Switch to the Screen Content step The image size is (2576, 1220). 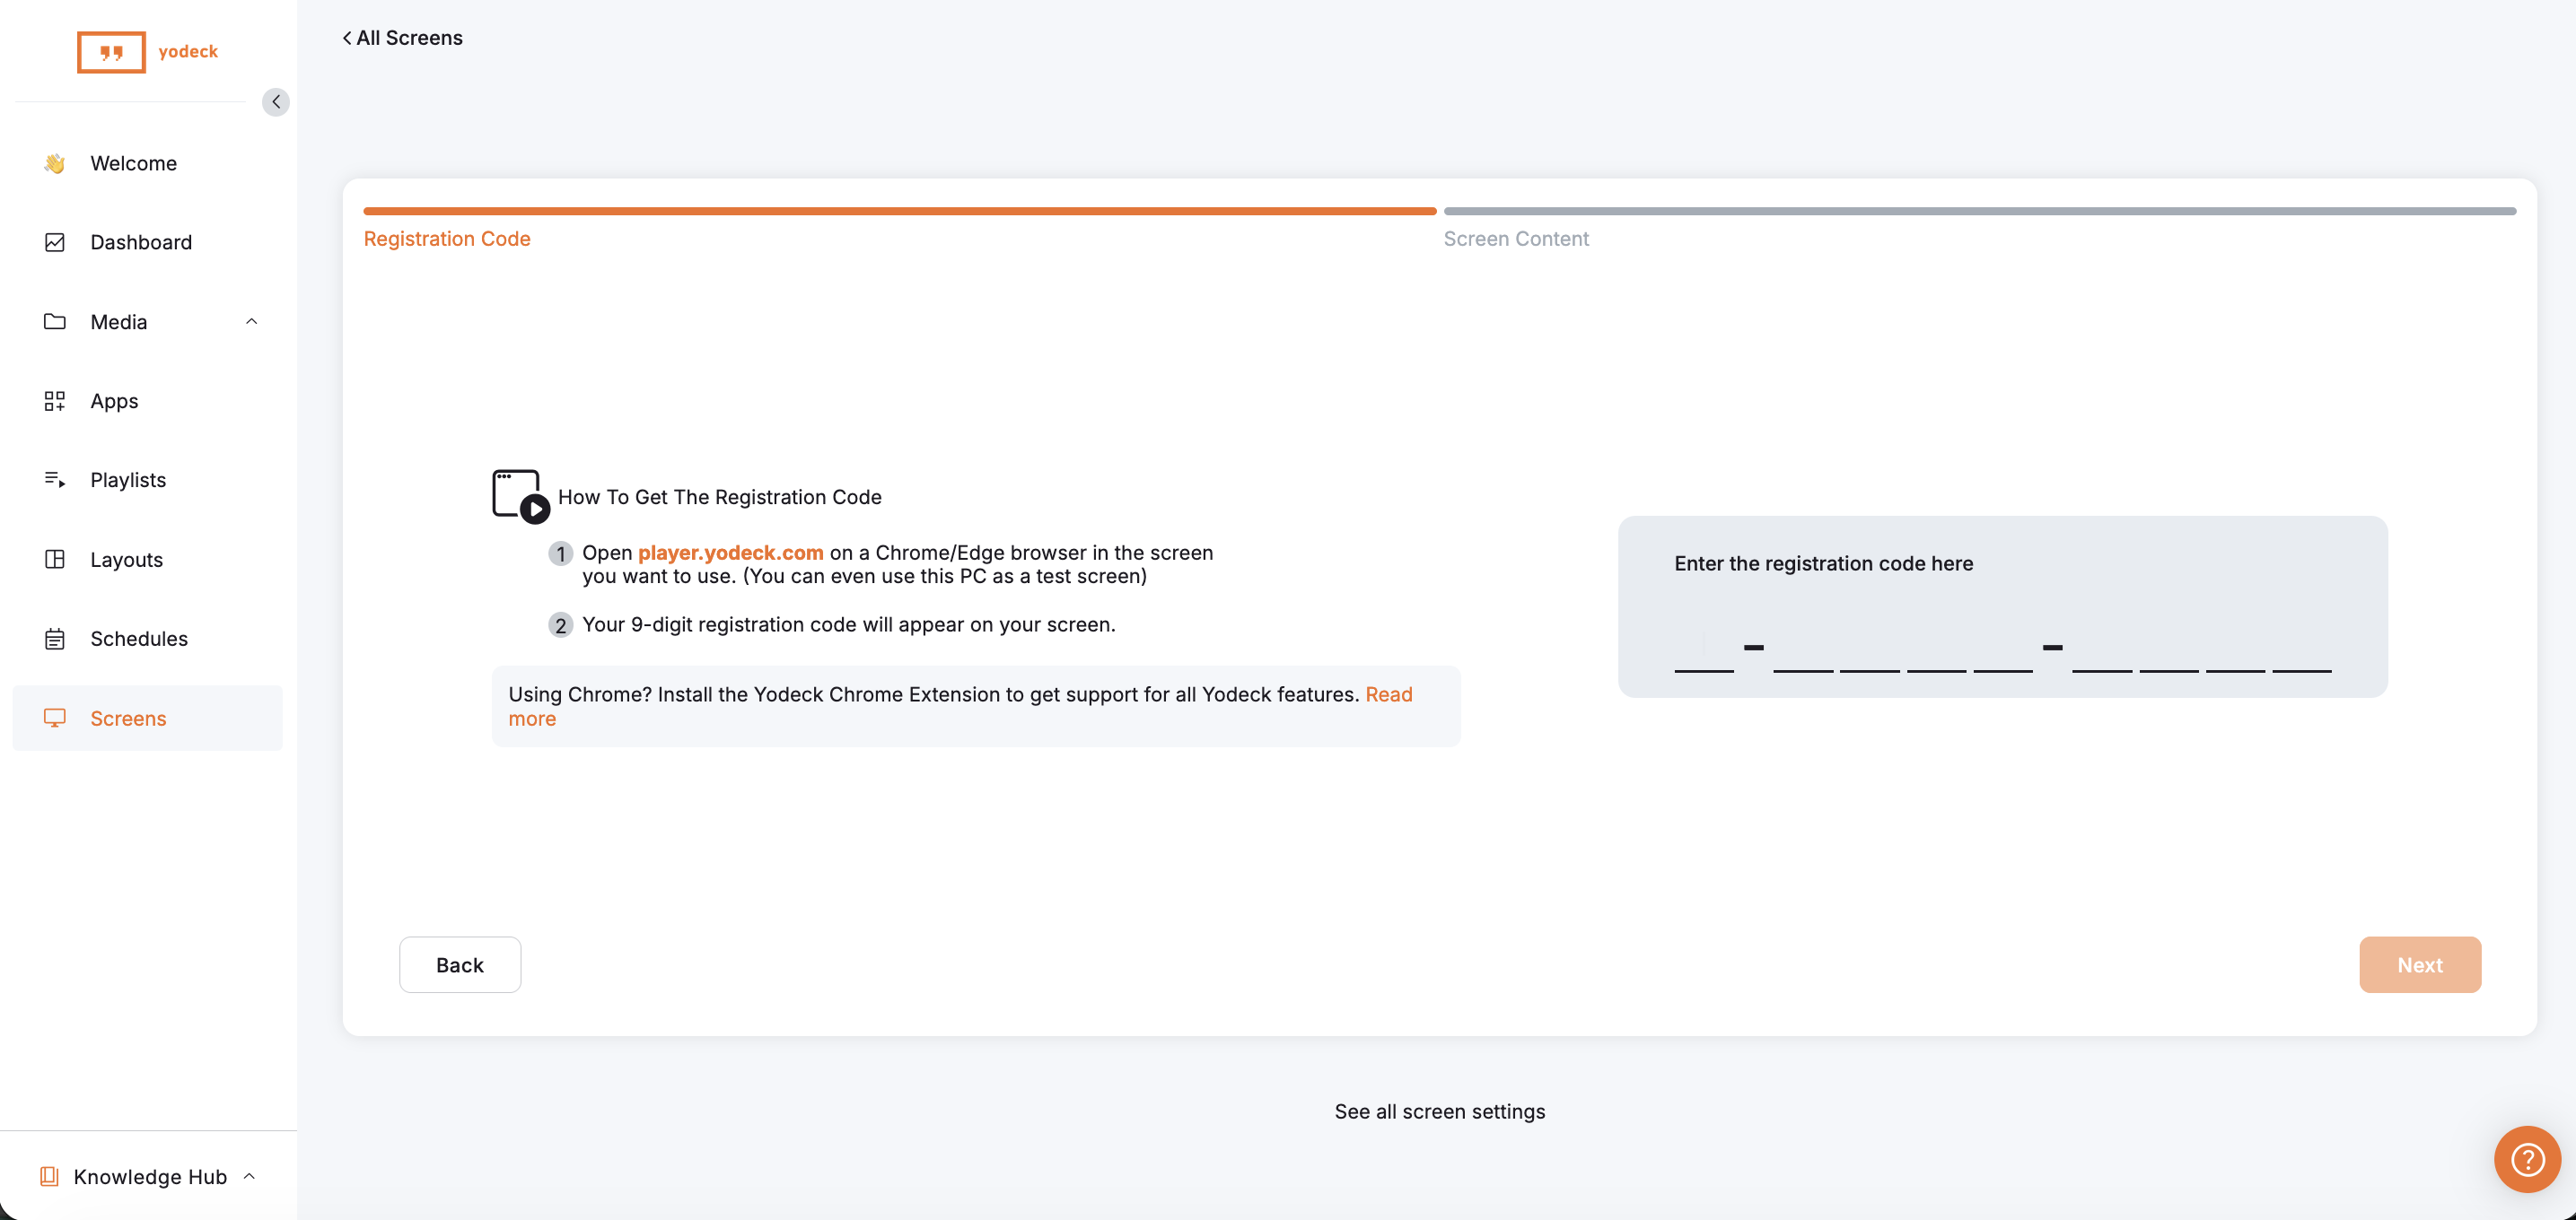coord(1515,239)
